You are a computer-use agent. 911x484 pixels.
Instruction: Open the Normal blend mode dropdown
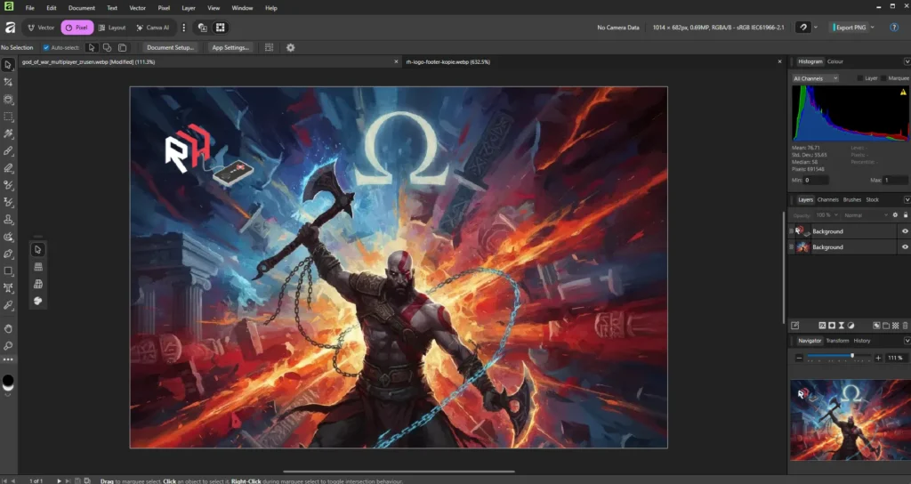[x=865, y=215]
